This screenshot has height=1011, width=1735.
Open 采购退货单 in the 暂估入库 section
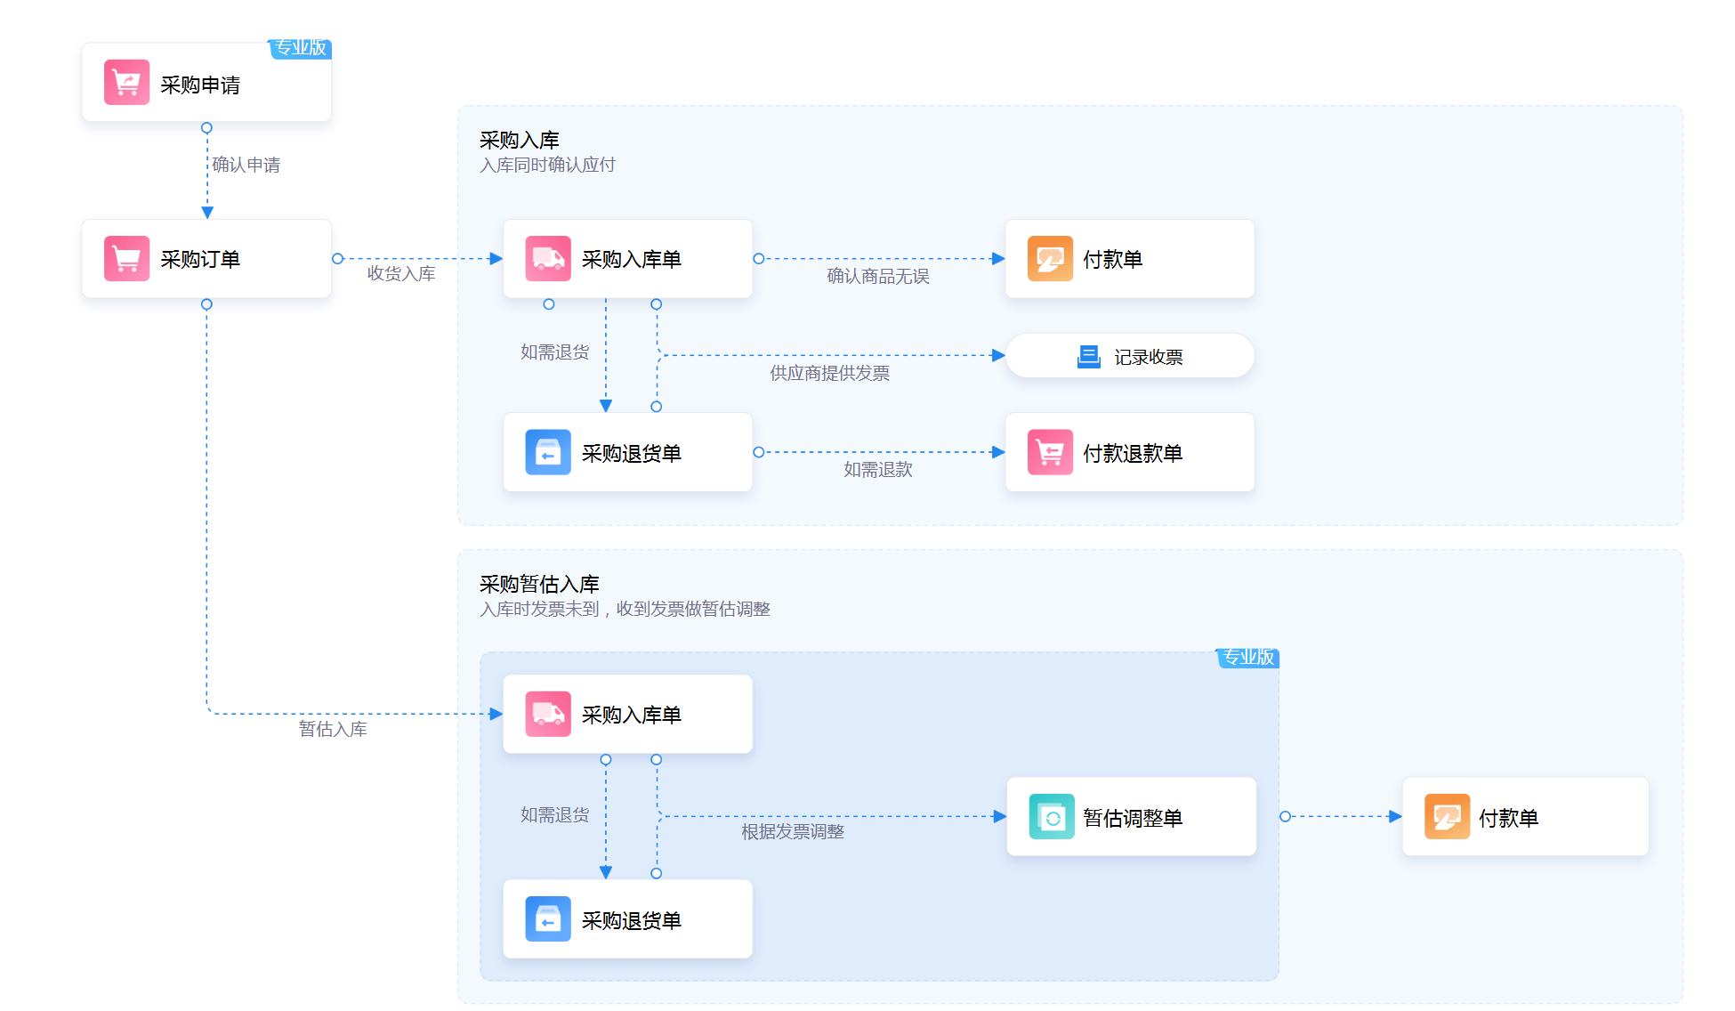[x=628, y=919]
